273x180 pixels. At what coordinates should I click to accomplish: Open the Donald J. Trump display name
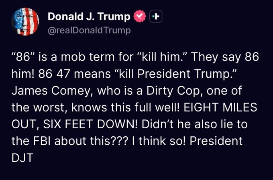click(x=89, y=17)
